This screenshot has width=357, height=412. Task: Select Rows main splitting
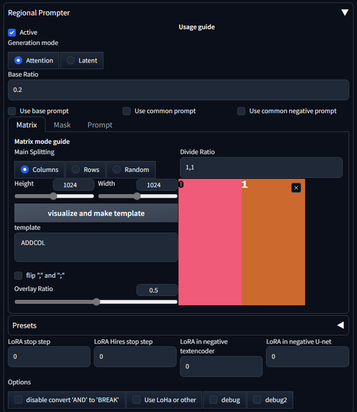85,169
